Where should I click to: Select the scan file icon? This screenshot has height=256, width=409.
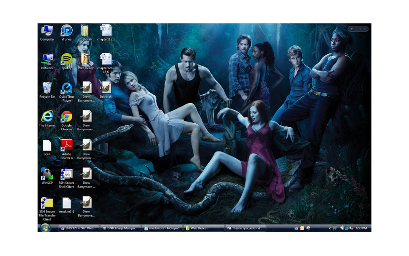coord(47,148)
